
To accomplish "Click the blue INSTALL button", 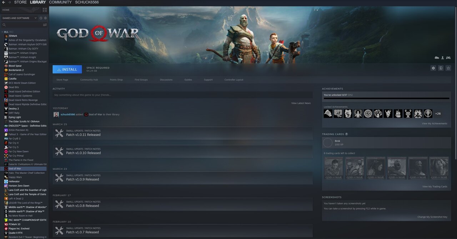I will point(67,69).
